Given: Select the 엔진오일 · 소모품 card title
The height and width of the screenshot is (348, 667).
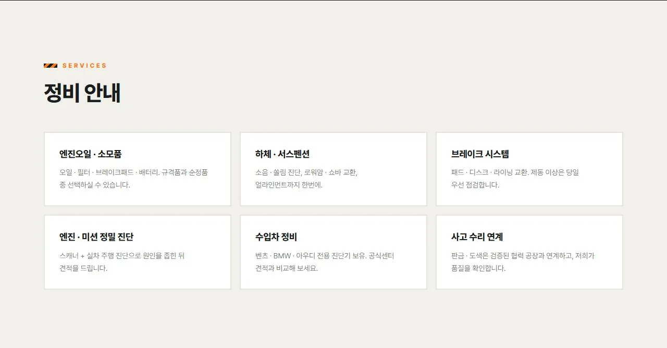Looking at the screenshot, I should 91,154.
